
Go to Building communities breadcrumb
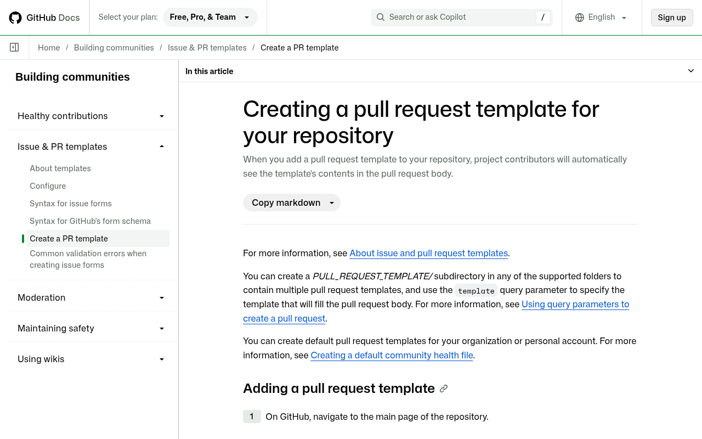coord(114,48)
